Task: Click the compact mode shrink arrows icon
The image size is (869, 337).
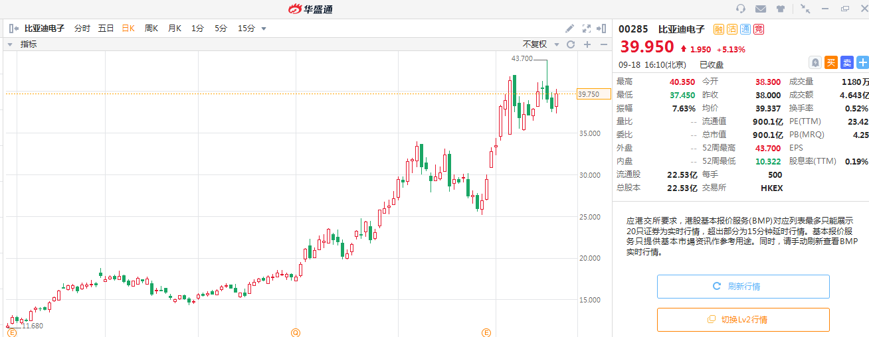Action: coord(805,9)
